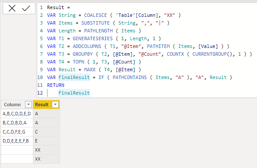Click ADDCOLUMNS function on line 6
Viewport: 257px width, 168px height.
point(87,46)
